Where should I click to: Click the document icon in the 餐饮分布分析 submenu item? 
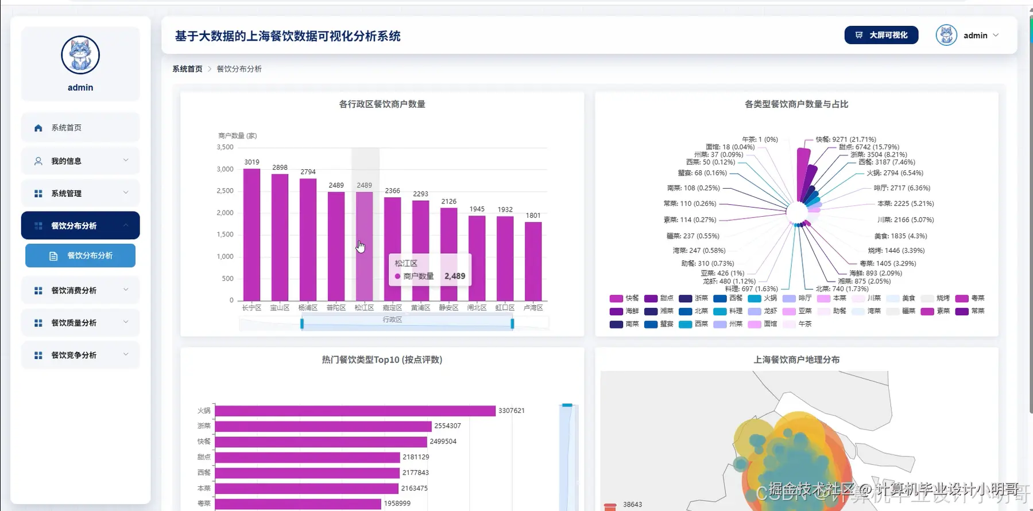tap(53, 256)
